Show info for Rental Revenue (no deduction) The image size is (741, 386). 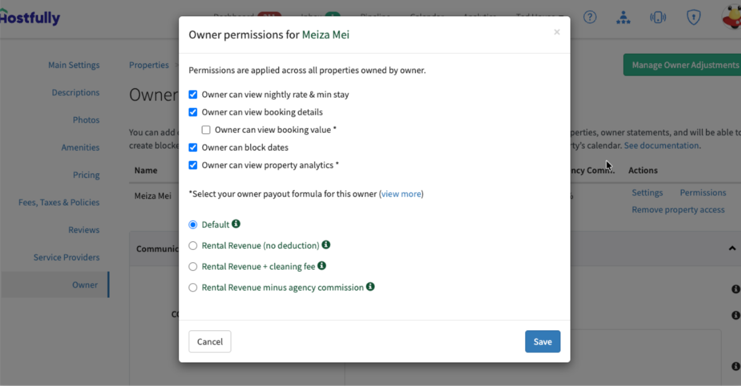(326, 244)
